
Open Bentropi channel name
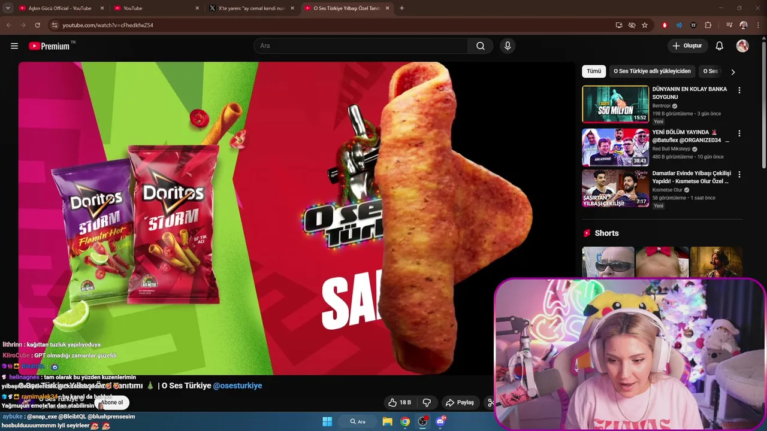point(662,106)
